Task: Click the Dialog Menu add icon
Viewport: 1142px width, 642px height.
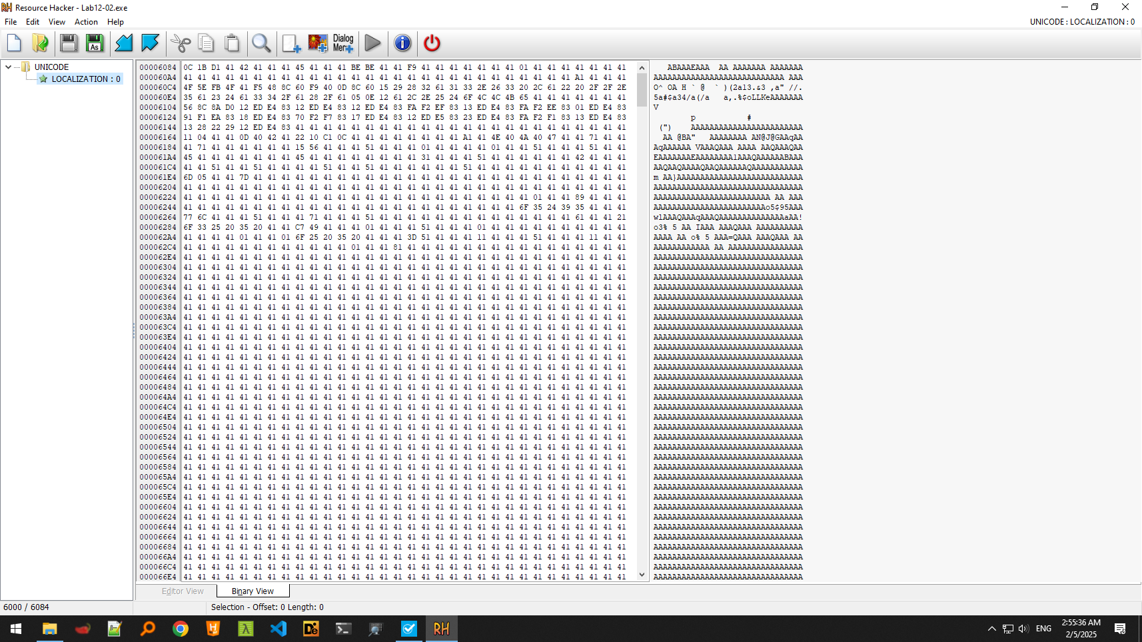Action: 343,43
